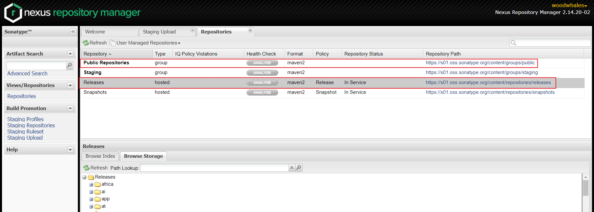Viewport: 594px width, 212px height.
Task: Expand the app folder
Action: pos(91,199)
